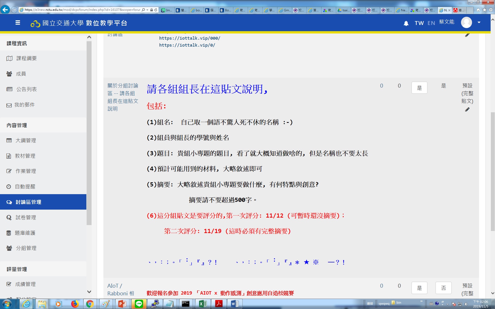Open 大綱管理 in sidebar
The width and height of the screenshot is (495, 309).
[x=26, y=140]
